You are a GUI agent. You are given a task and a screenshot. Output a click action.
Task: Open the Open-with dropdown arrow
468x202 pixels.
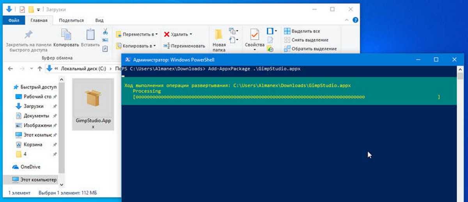pos(276,31)
